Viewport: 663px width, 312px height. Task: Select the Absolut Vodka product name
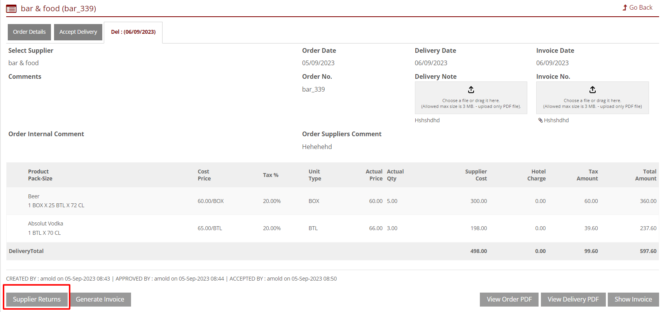click(x=45, y=224)
